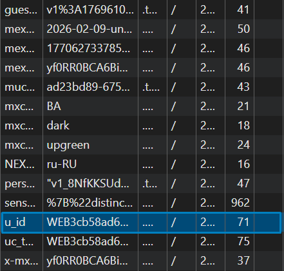Click the "%7B%22distinc..." value cell
Viewport: 284px width, 271px height.
point(90,203)
